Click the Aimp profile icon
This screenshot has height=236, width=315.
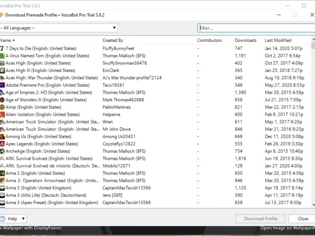(2, 107)
